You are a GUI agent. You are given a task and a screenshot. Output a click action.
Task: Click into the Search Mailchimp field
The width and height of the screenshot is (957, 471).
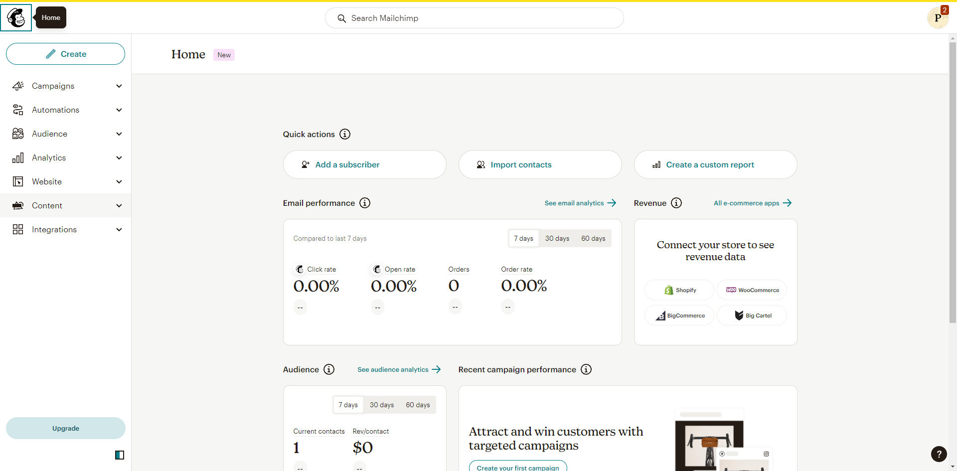[475, 18]
